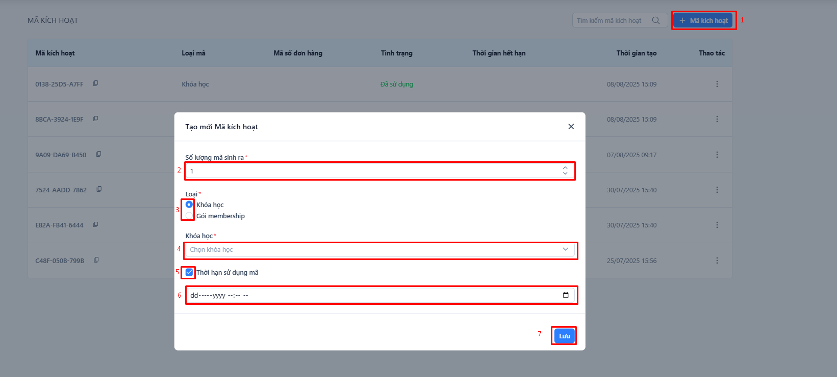
Task: Open actions menu for 08/08/2025 15:09 Đã sử dụng row
Action: pyautogui.click(x=717, y=84)
